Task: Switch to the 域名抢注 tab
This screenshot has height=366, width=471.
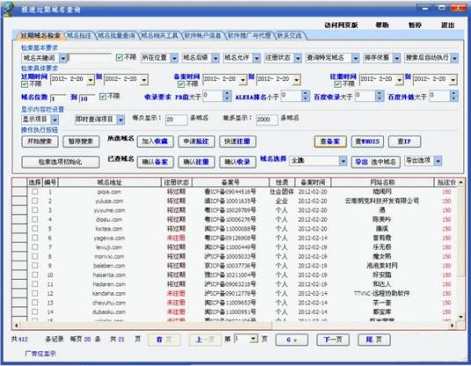Action: [79, 36]
